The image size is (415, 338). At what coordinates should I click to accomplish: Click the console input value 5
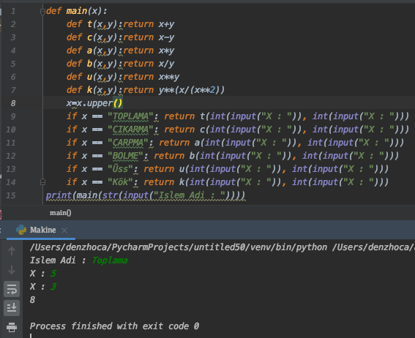(x=53, y=274)
